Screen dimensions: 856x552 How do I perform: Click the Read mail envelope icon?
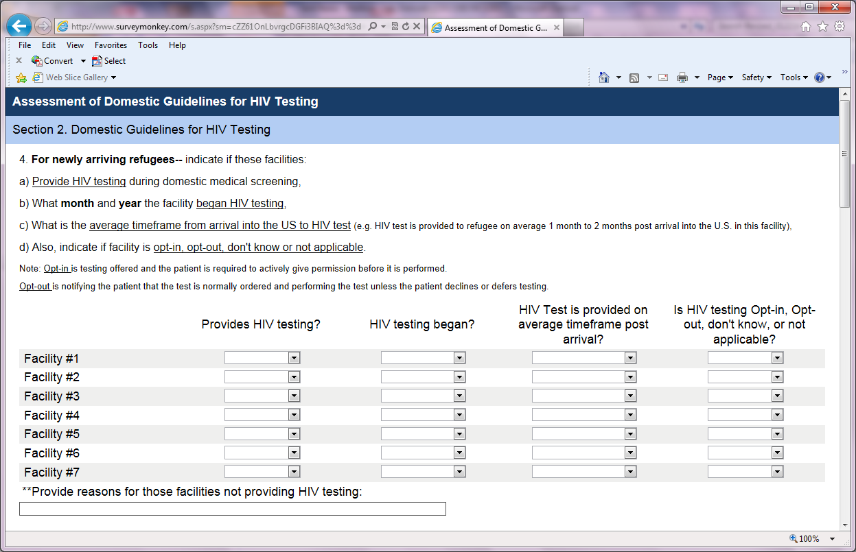(663, 77)
